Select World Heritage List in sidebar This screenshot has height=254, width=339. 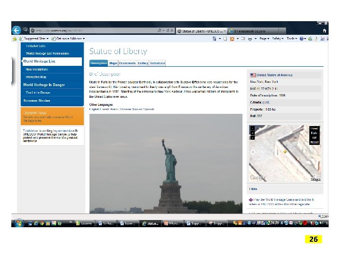point(52,61)
